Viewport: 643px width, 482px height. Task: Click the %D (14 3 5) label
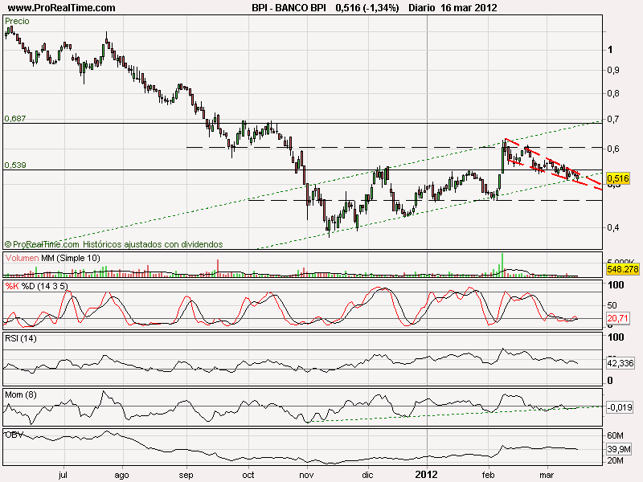coord(45,286)
